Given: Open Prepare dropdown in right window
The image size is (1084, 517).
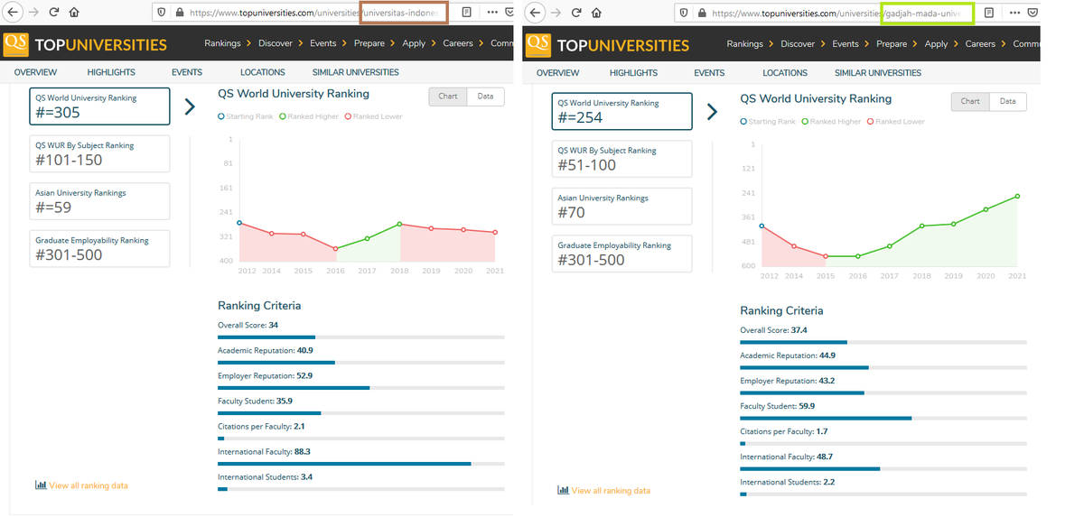Looking at the screenshot, I should pyautogui.click(x=895, y=43).
